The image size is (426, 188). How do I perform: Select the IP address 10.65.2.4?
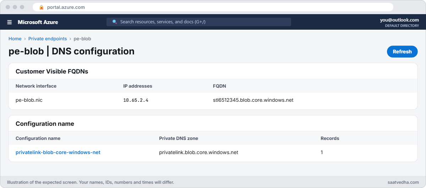tap(136, 100)
